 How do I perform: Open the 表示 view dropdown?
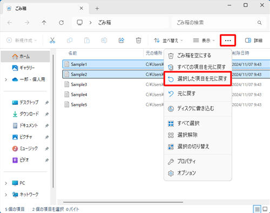click(204, 41)
